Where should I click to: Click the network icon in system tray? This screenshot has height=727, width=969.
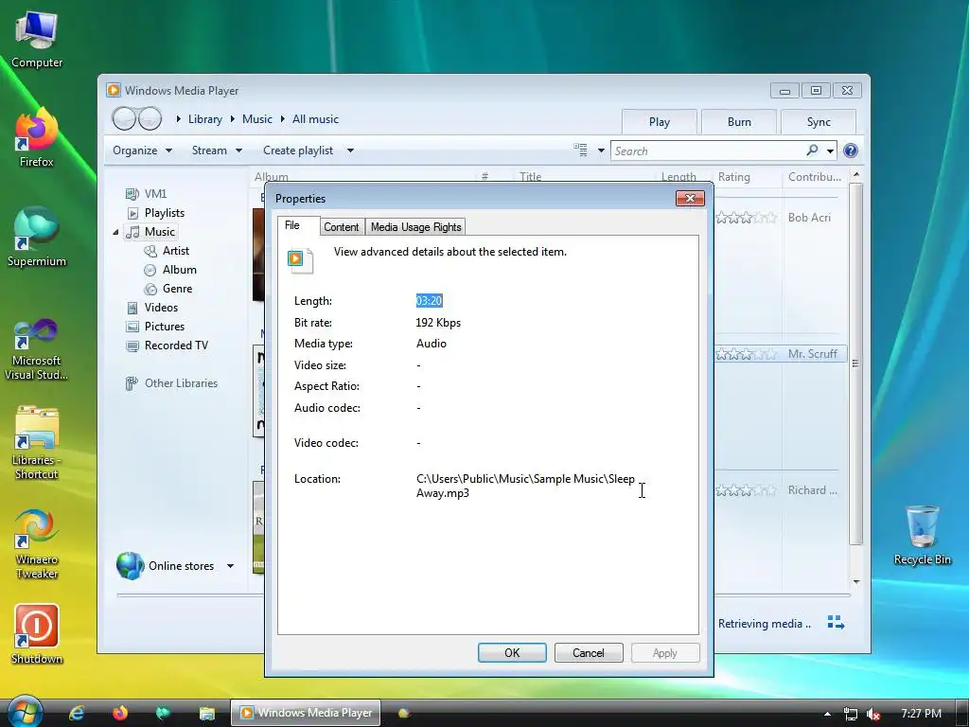point(851,714)
